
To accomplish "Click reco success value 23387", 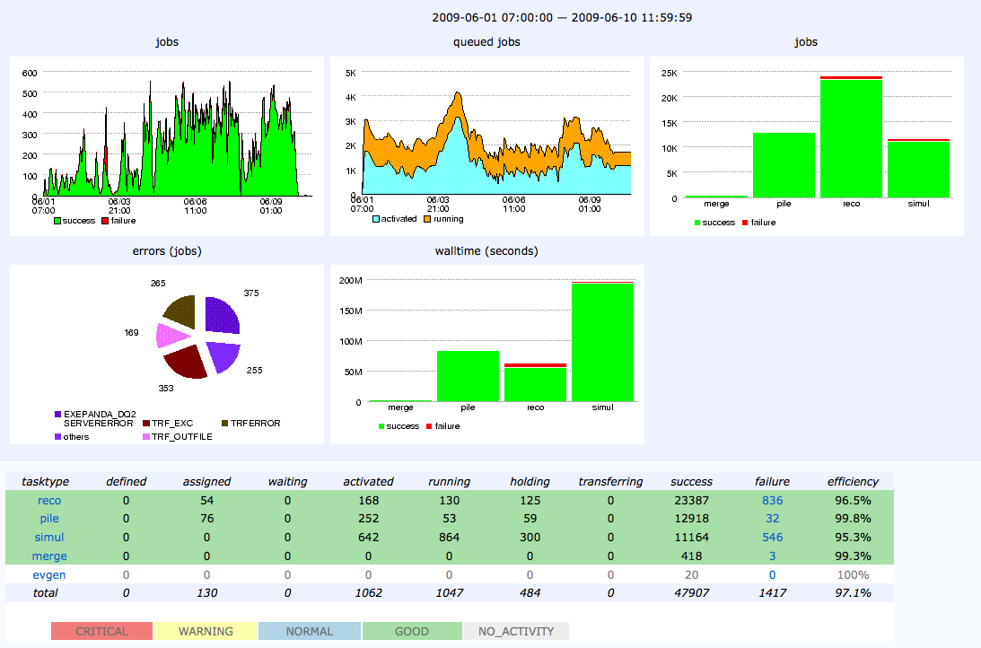I will pyautogui.click(x=691, y=501).
